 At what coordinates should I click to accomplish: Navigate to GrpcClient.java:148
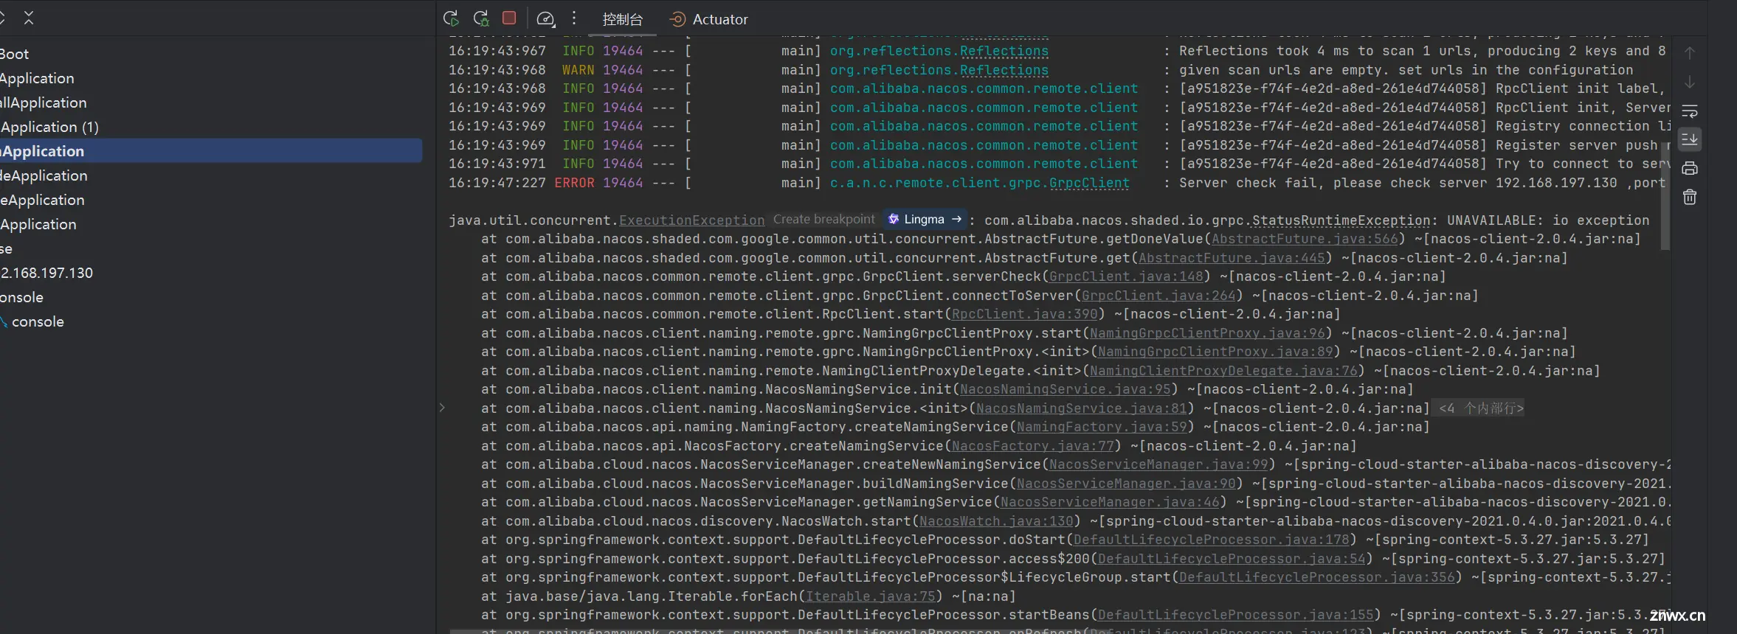[x=1126, y=276]
